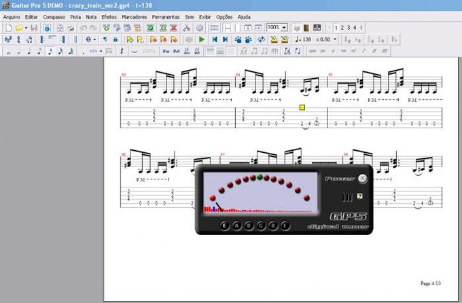Viewport: 462px width, 303px height.
Task: Go to page 3 in the page selector
Action: pyautogui.click(x=349, y=28)
